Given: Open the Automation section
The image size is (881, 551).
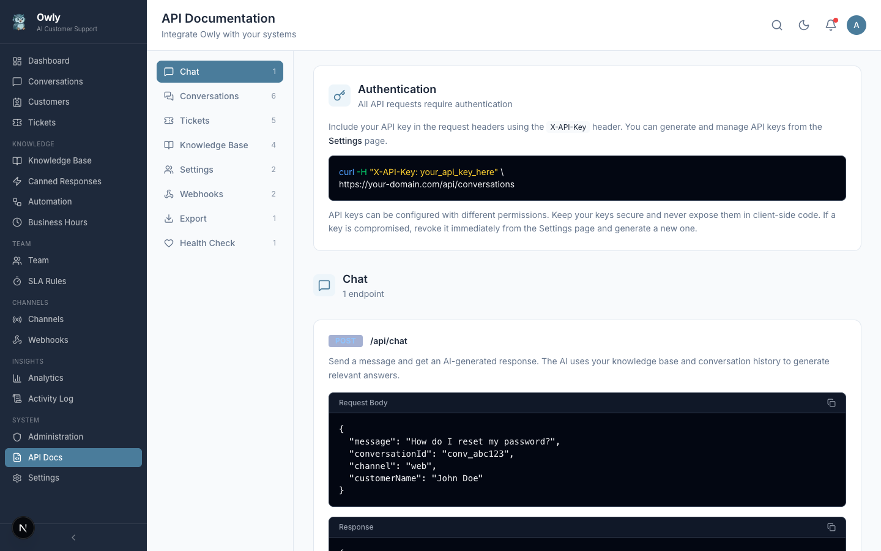Looking at the screenshot, I should pyautogui.click(x=50, y=201).
